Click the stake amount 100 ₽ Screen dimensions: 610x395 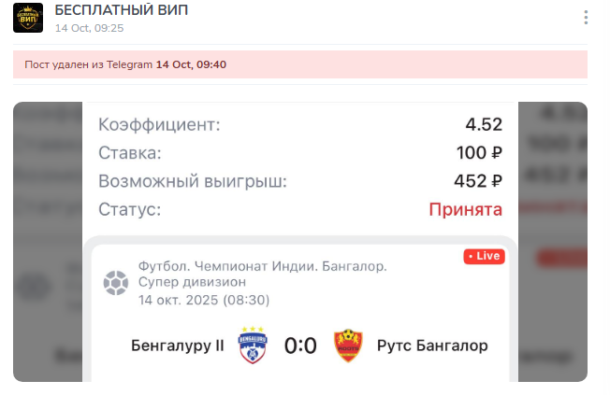pos(479,152)
